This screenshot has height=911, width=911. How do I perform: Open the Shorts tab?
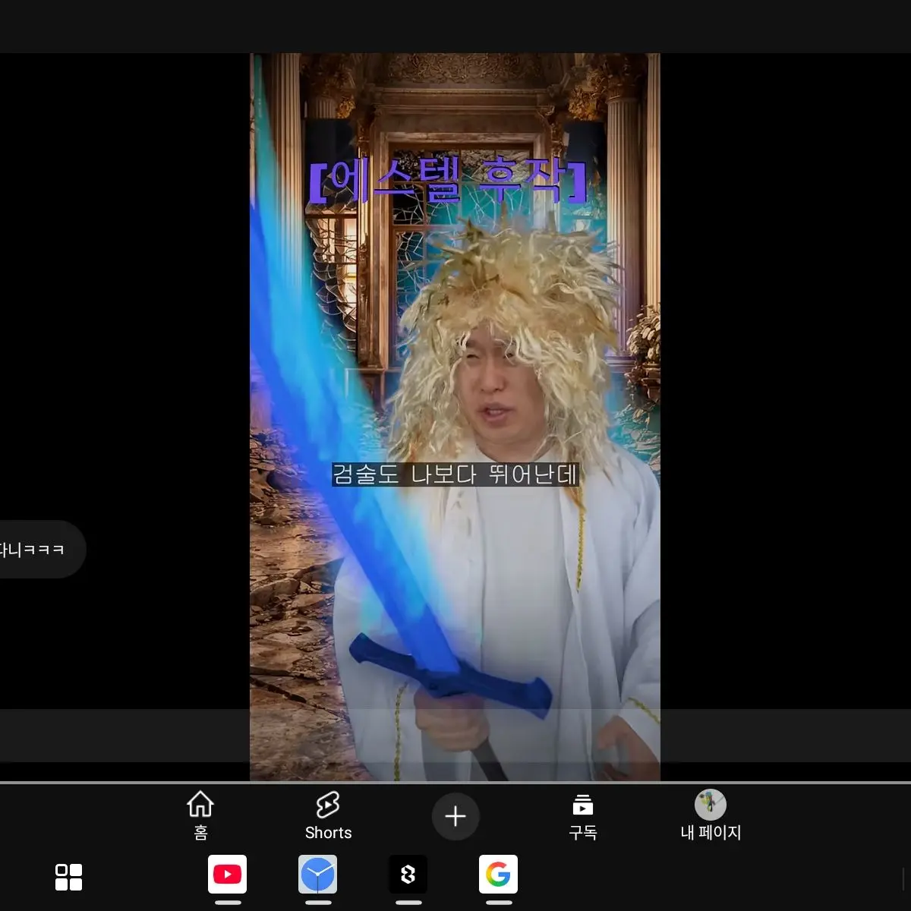coord(328,815)
